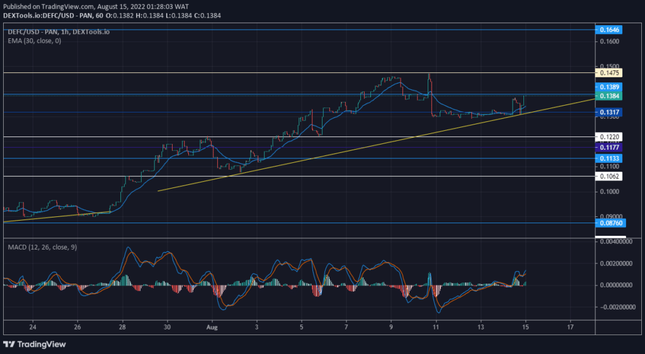Click the 24 date label on time axis
Screen dimensions: 645x354
[x=33, y=328]
